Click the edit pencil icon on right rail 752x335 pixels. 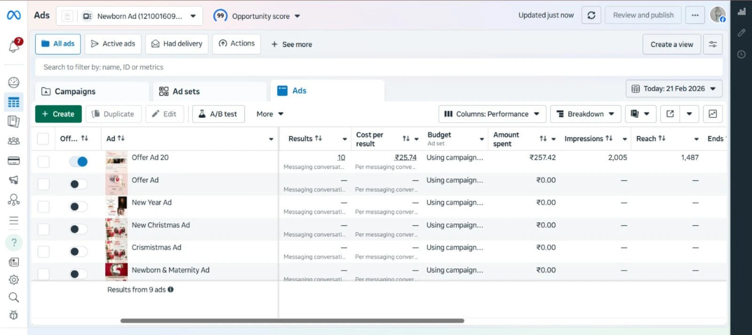[x=742, y=32]
